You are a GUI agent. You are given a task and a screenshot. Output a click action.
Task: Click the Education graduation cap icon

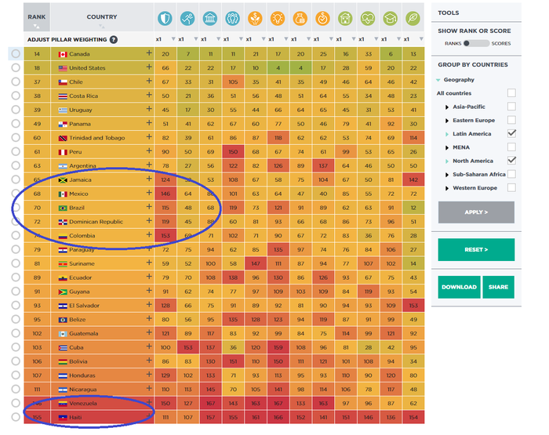pos(390,18)
